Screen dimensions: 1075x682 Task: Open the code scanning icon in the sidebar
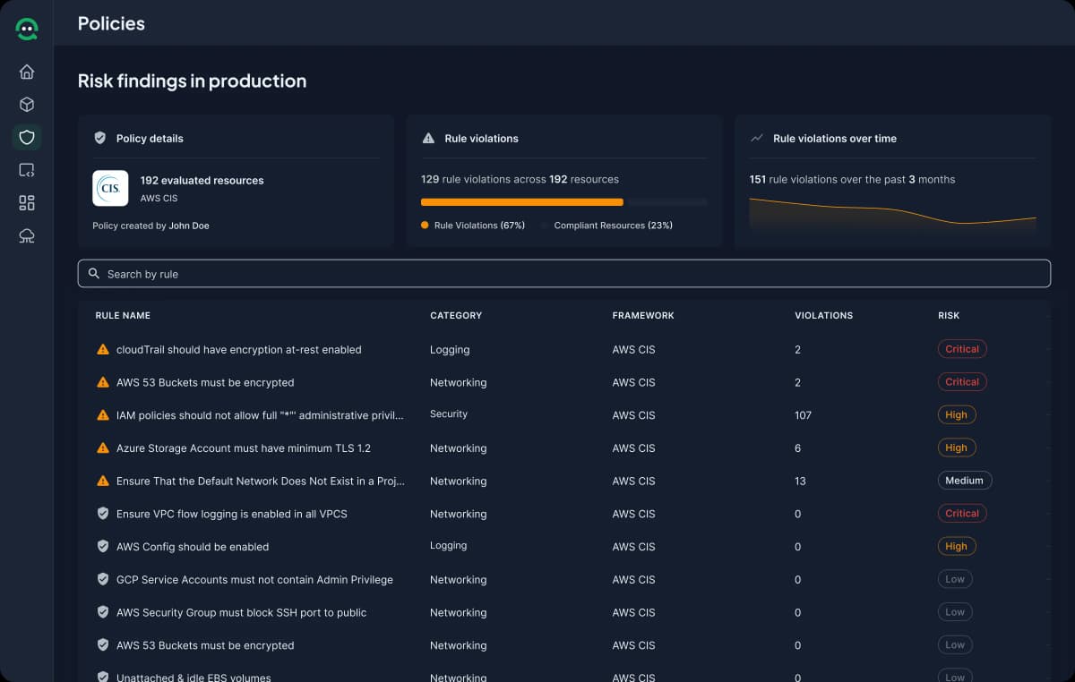[x=26, y=170]
